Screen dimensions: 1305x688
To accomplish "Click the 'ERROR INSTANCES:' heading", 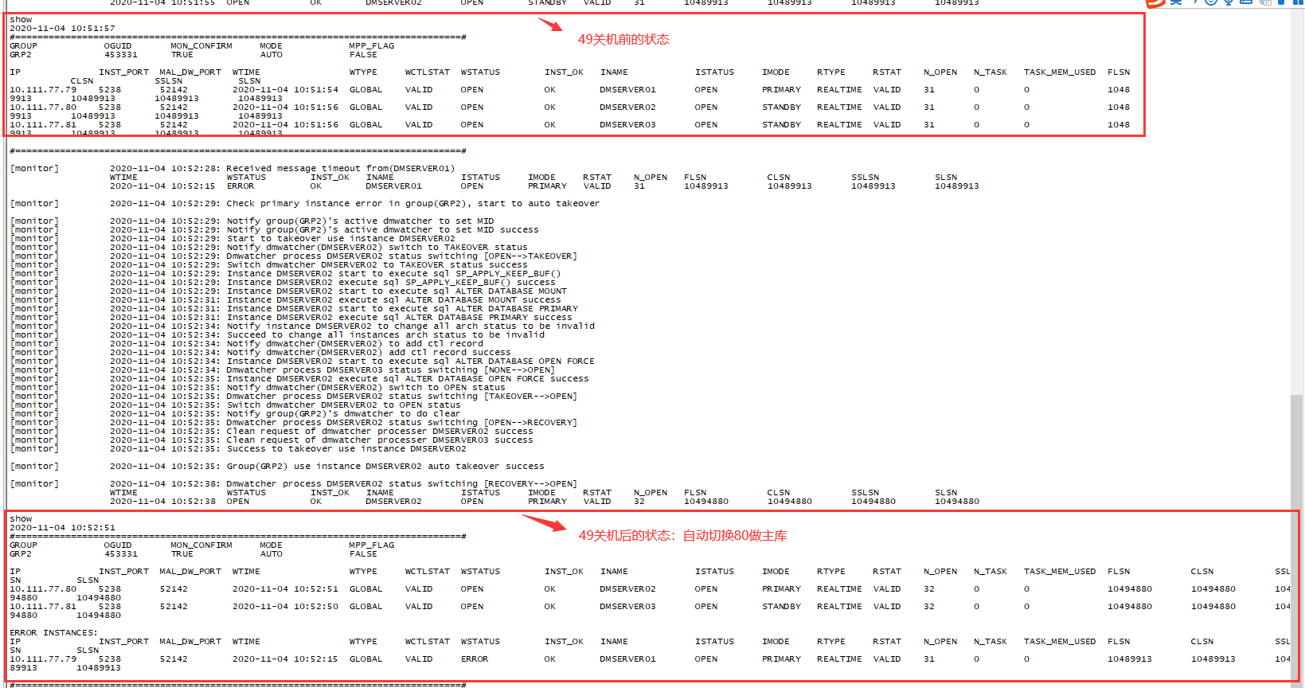I will click(x=53, y=633).
